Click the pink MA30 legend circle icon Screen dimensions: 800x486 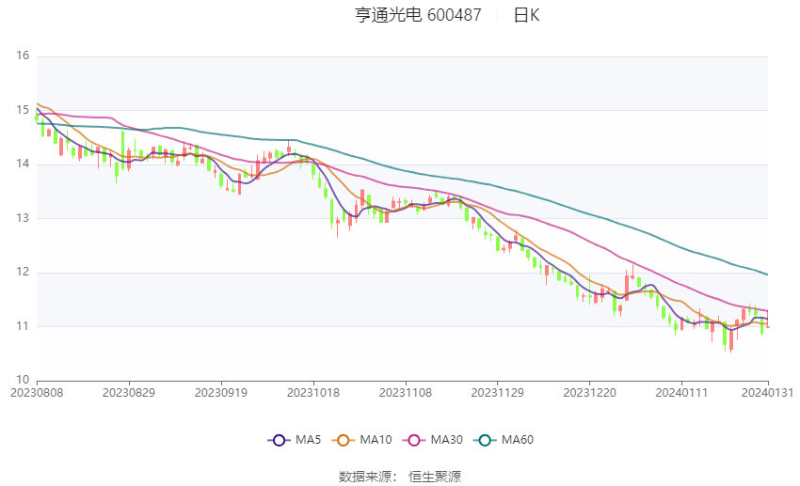pyautogui.click(x=414, y=440)
